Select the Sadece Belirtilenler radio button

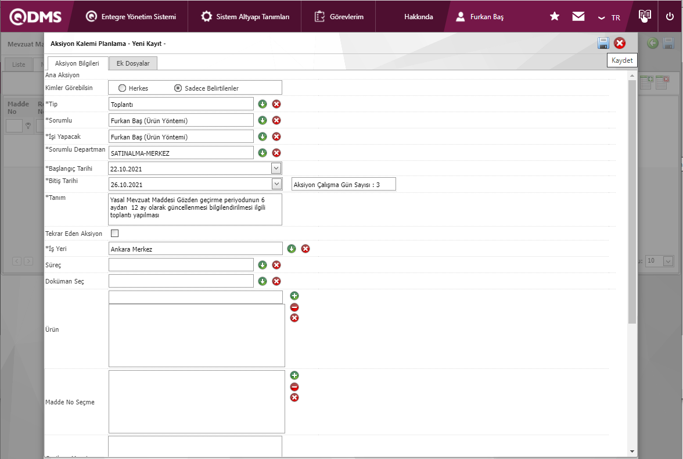click(178, 88)
